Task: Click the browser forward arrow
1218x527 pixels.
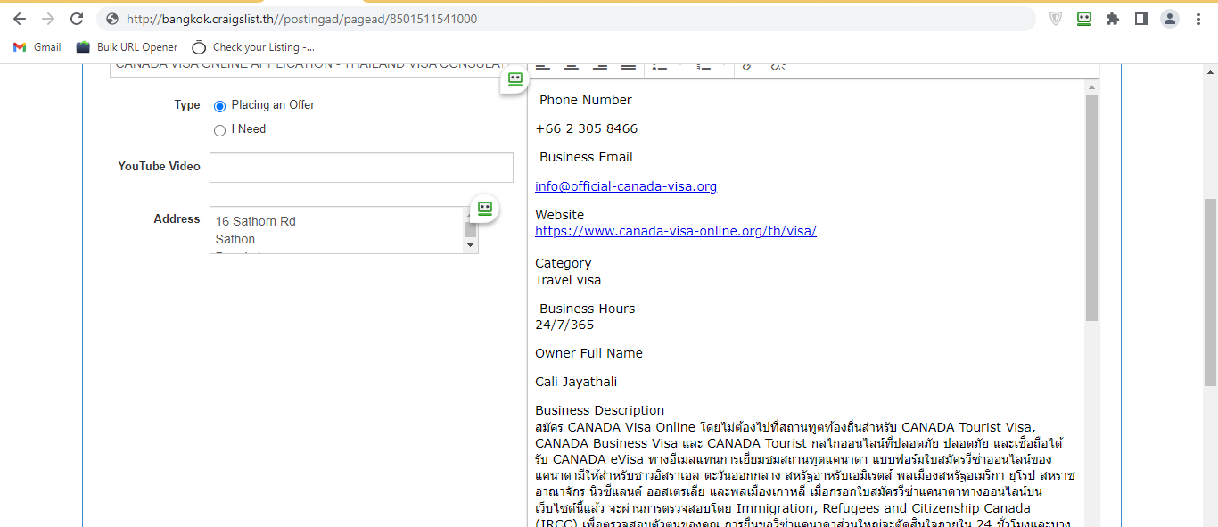Action: [x=48, y=19]
